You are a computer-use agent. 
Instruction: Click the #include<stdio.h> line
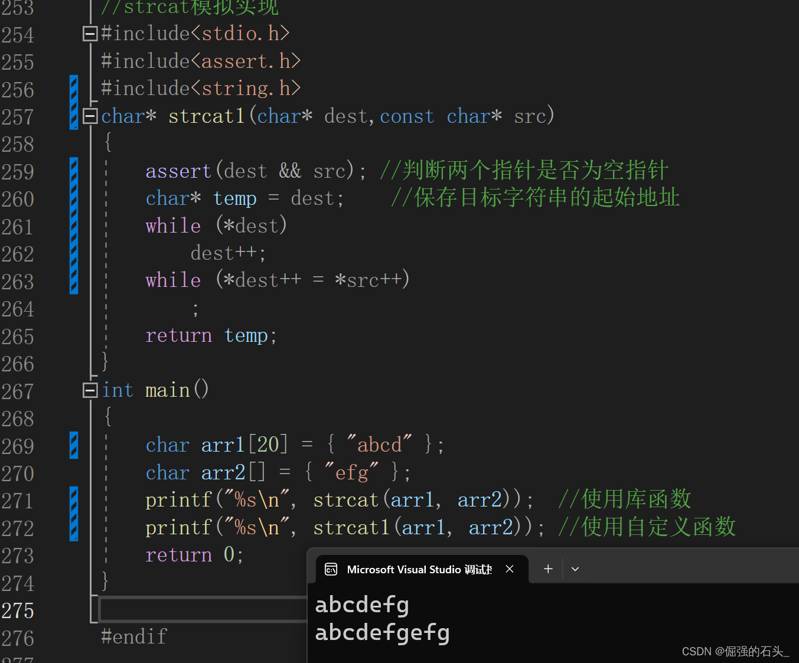[x=195, y=34]
